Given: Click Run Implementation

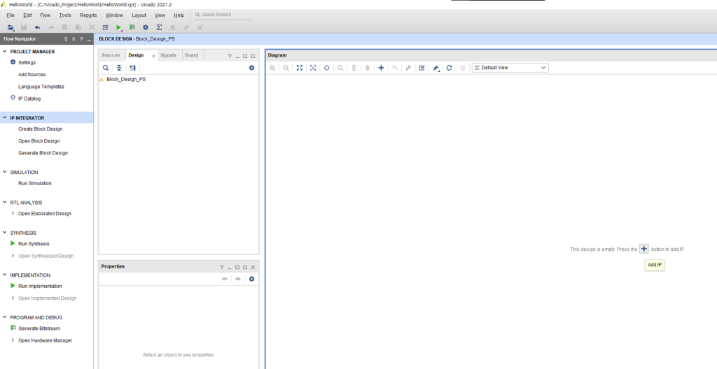Looking at the screenshot, I should coord(40,286).
